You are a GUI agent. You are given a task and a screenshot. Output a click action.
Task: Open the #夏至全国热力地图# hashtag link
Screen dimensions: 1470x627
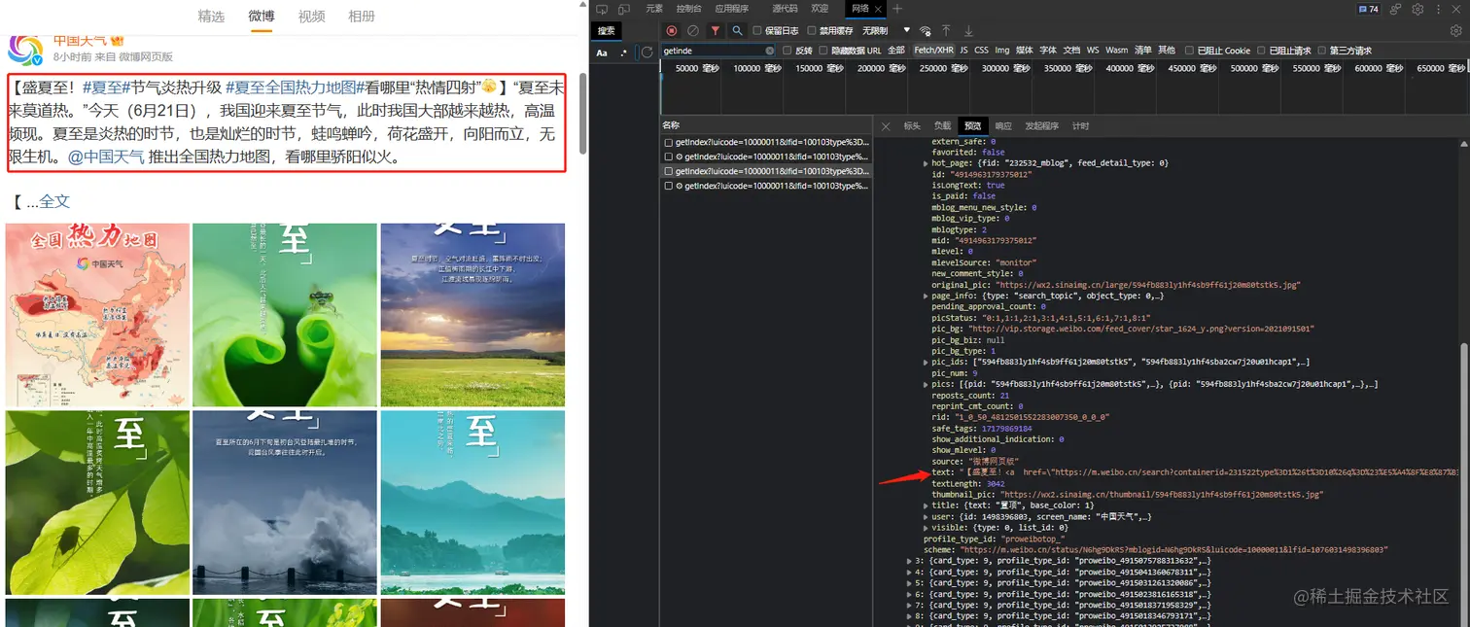pos(296,87)
